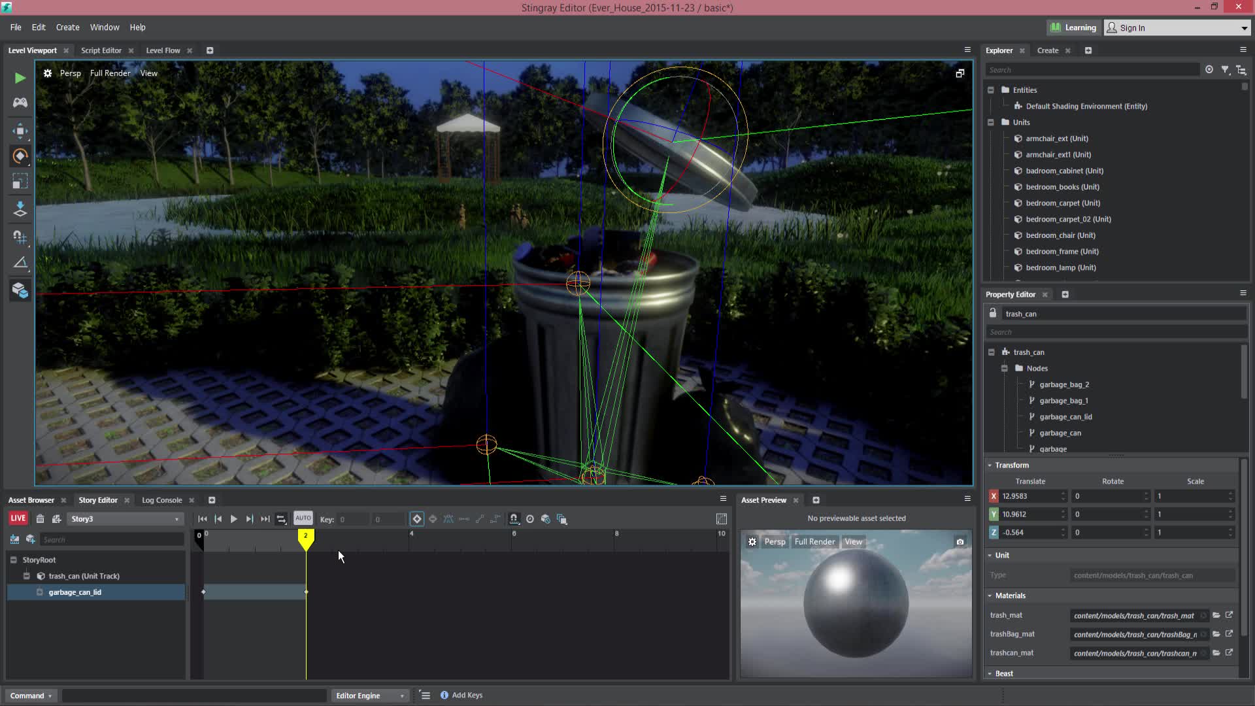Run the level with the green play button
This screenshot has height=706, width=1255.
(20, 78)
